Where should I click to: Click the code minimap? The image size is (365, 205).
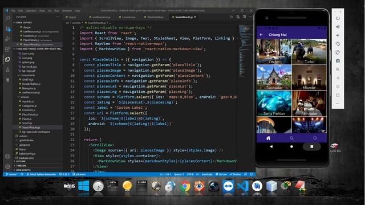pos(245,51)
